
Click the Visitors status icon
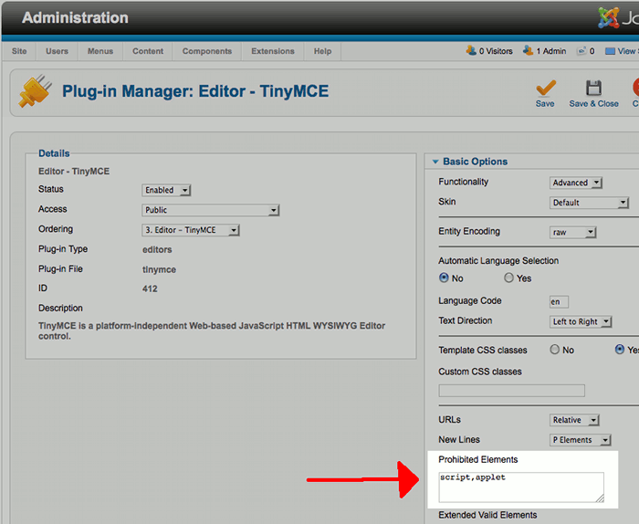[x=471, y=51]
